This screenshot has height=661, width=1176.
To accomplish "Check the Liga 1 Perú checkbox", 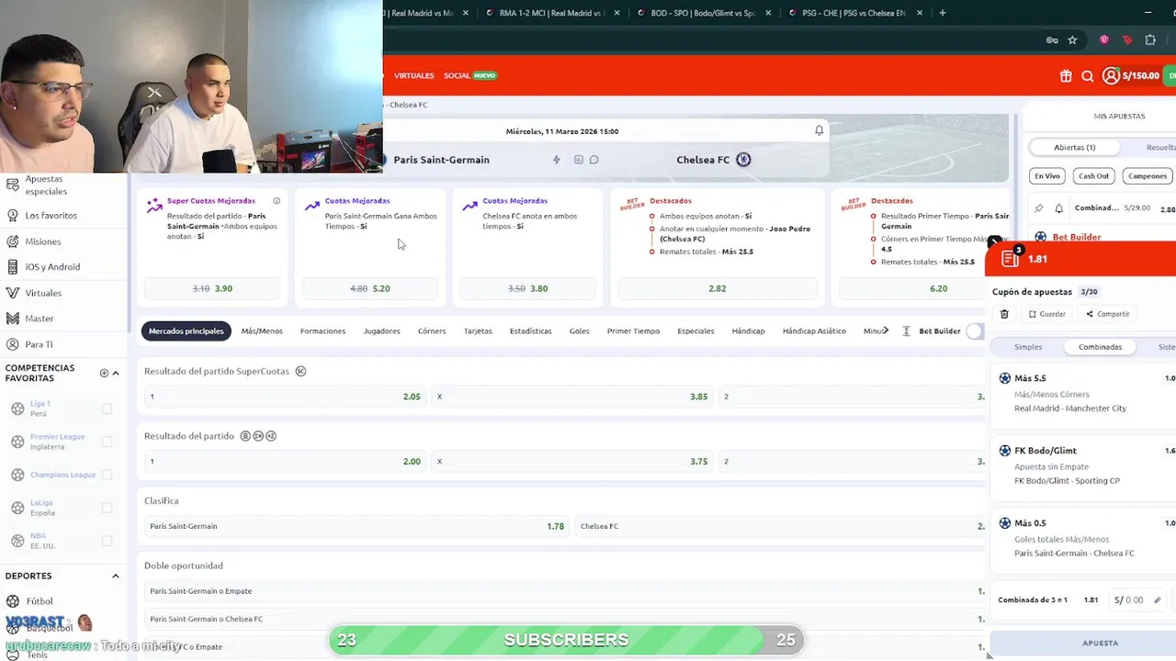I will click(107, 409).
